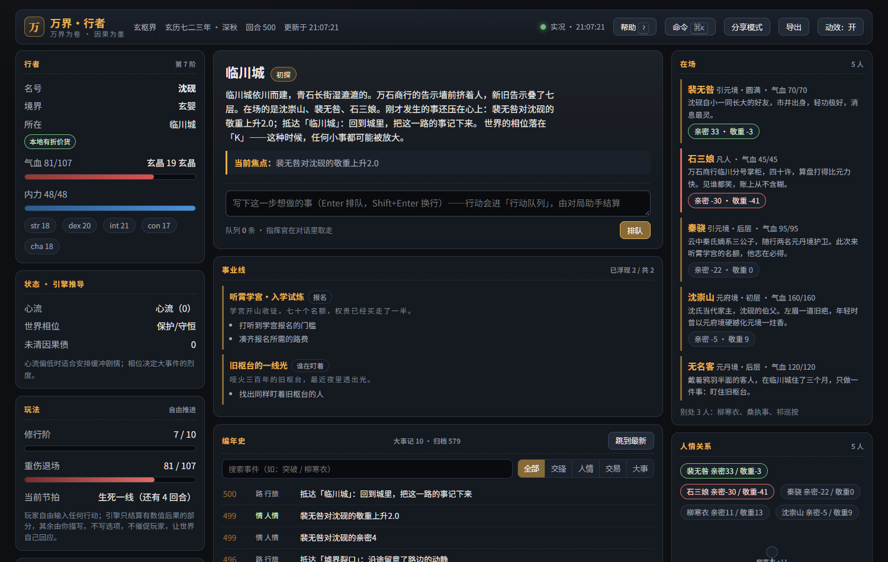888x562 pixels.
Task: Click the 导出 export button
Action: click(x=794, y=27)
